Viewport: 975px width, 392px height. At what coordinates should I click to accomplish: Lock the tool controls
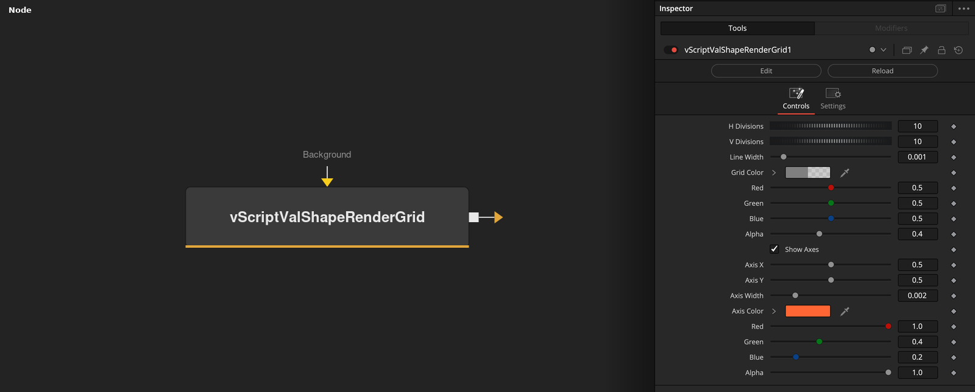(x=941, y=50)
